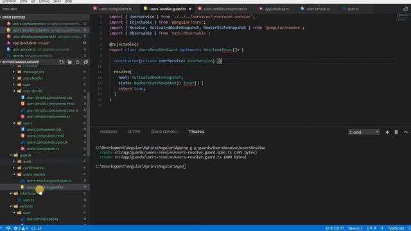Image resolution: width=411 pixels, height=231 pixels.
Task: Open user-details.component.css file
Action: 49,98
